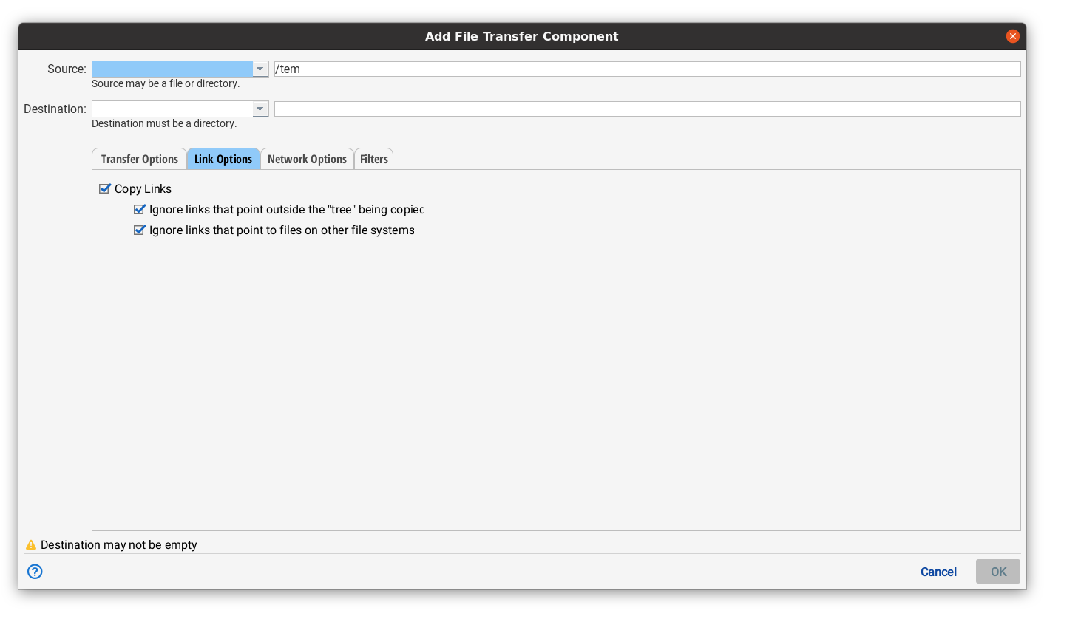The image size is (1081, 633).
Task: Uncheck the Copy Links checkbox
Action: pyautogui.click(x=104, y=188)
